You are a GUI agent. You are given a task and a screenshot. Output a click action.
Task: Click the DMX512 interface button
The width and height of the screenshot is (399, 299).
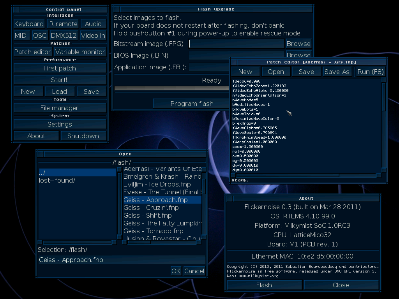click(64, 35)
